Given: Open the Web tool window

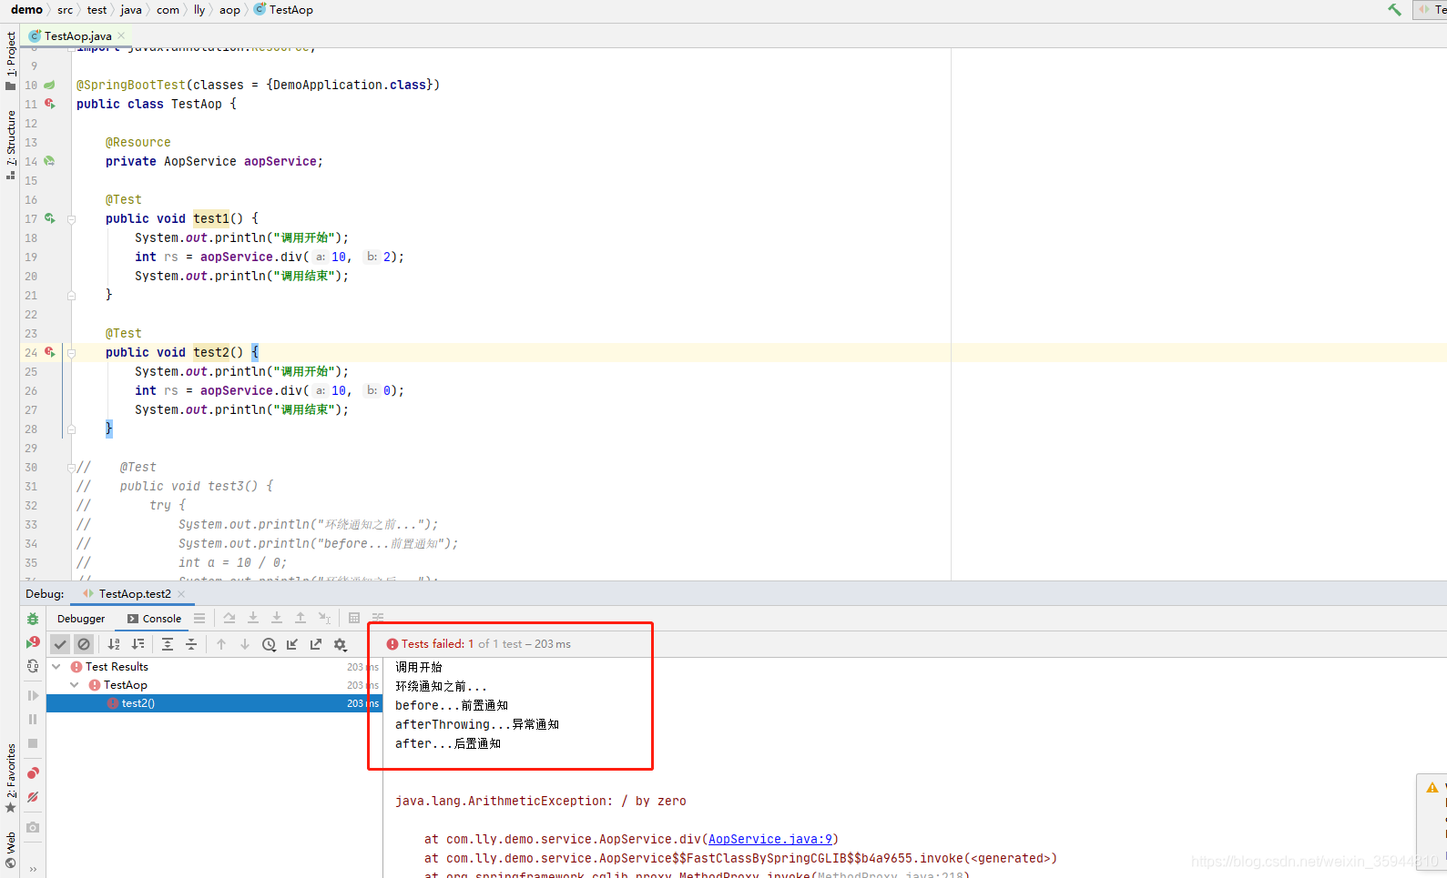Looking at the screenshot, I should (x=10, y=850).
